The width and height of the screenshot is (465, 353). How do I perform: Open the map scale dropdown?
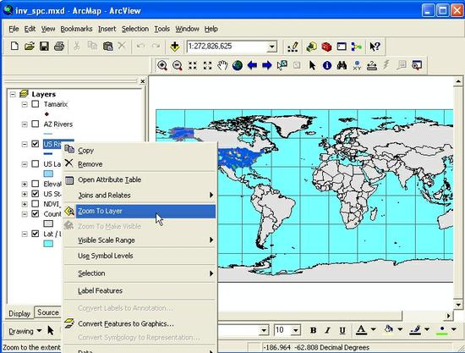point(271,47)
